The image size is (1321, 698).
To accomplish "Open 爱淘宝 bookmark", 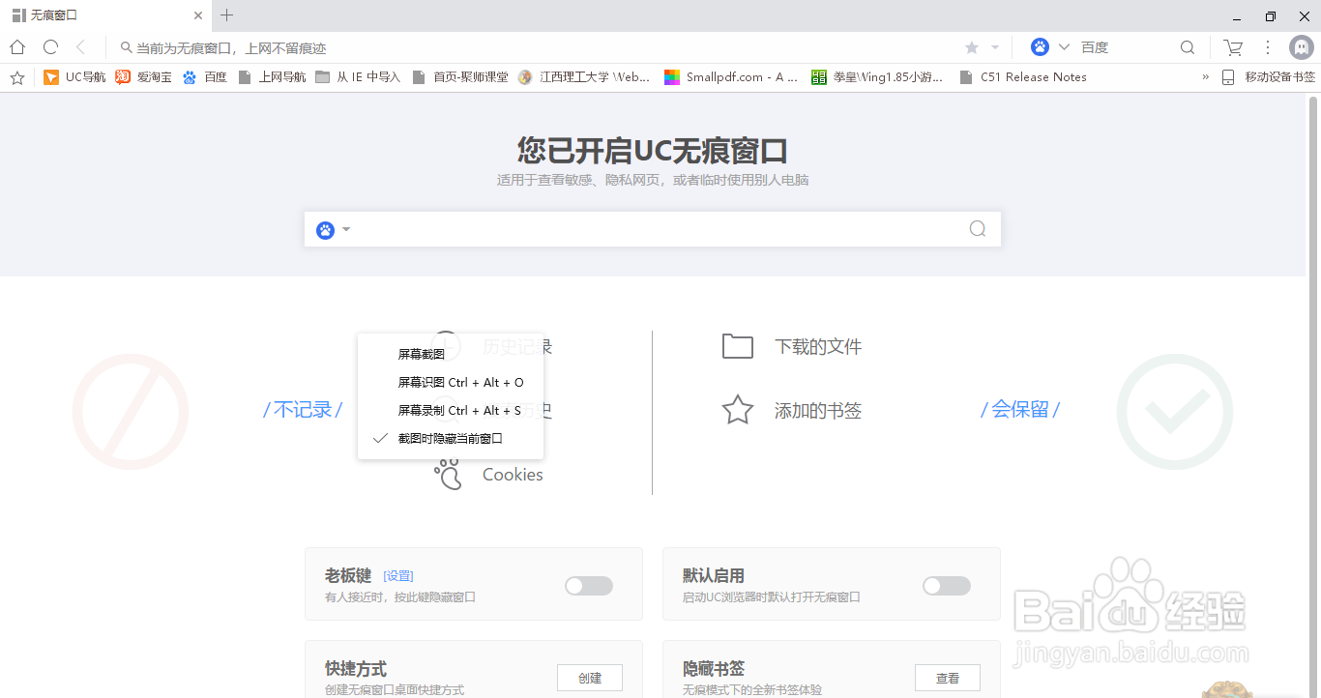I will [143, 77].
